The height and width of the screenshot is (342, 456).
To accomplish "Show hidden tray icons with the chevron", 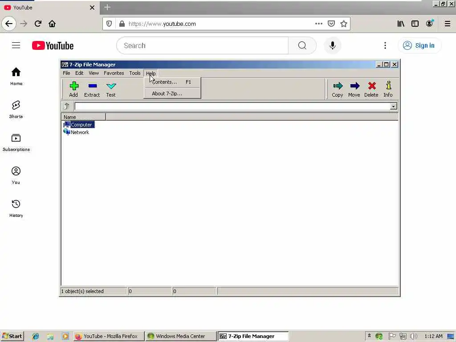I will coord(369,336).
